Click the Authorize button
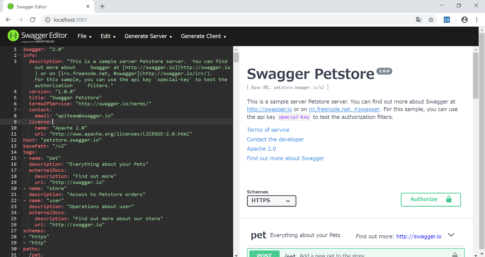This screenshot has width=485, height=257. click(x=424, y=199)
